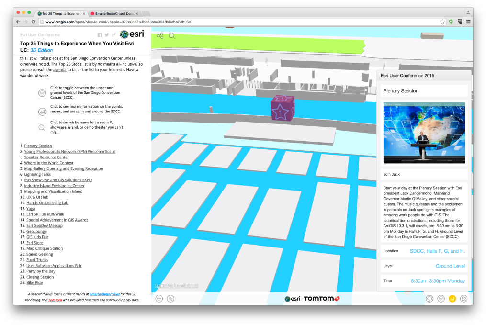Open a new browser tab
486x325 pixels.
click(x=146, y=13)
